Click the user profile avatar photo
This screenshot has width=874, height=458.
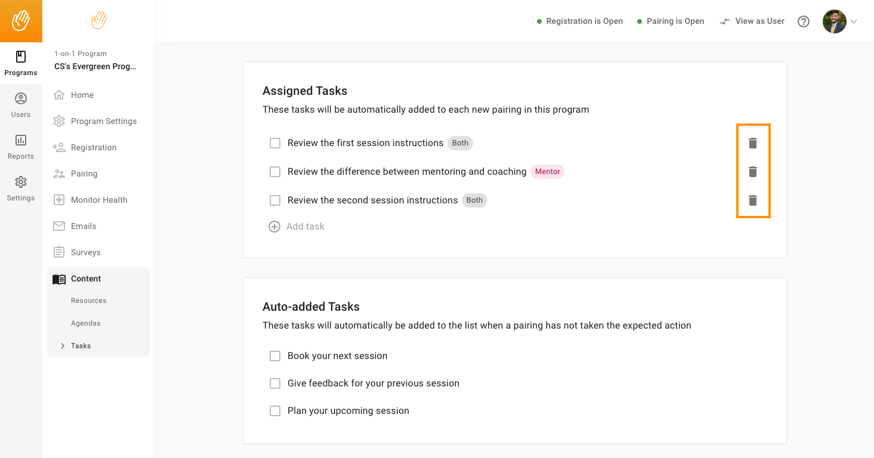click(x=835, y=21)
